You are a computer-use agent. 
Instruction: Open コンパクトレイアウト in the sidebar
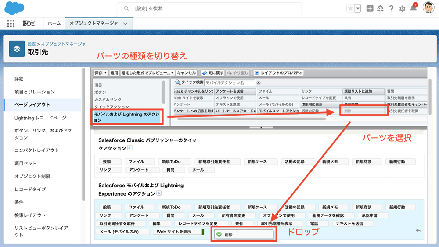37,150
